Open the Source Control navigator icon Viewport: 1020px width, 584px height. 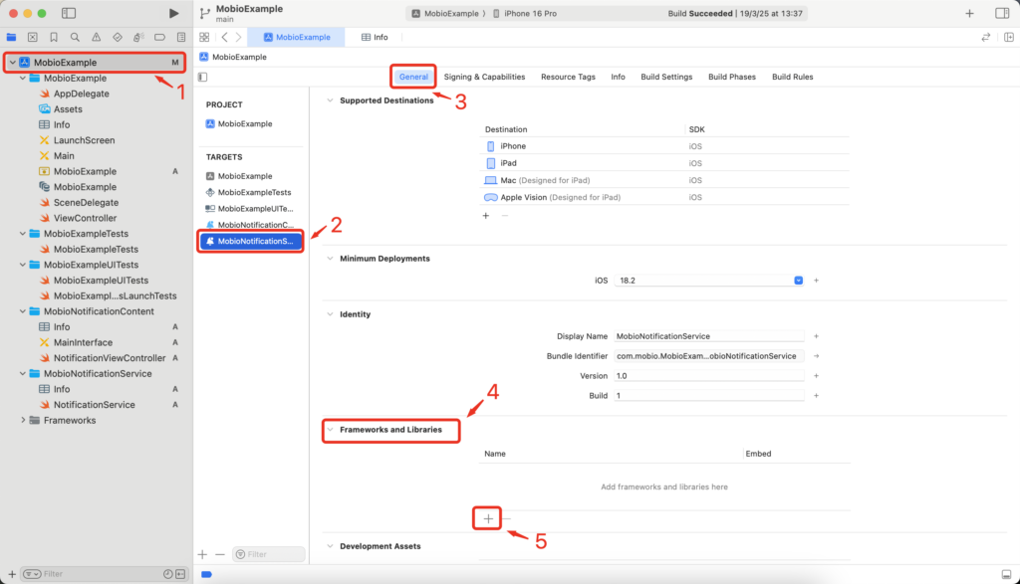[33, 37]
